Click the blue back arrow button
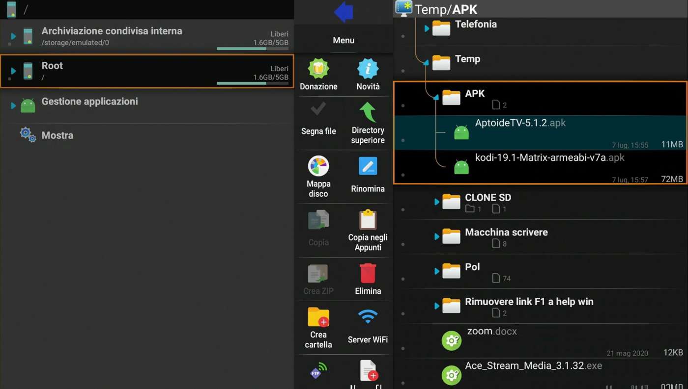Viewport: 688px width, 389px height. tap(344, 12)
